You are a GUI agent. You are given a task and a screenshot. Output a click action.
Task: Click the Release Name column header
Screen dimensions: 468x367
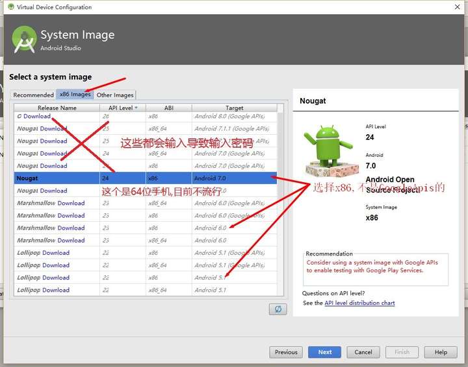click(57, 108)
